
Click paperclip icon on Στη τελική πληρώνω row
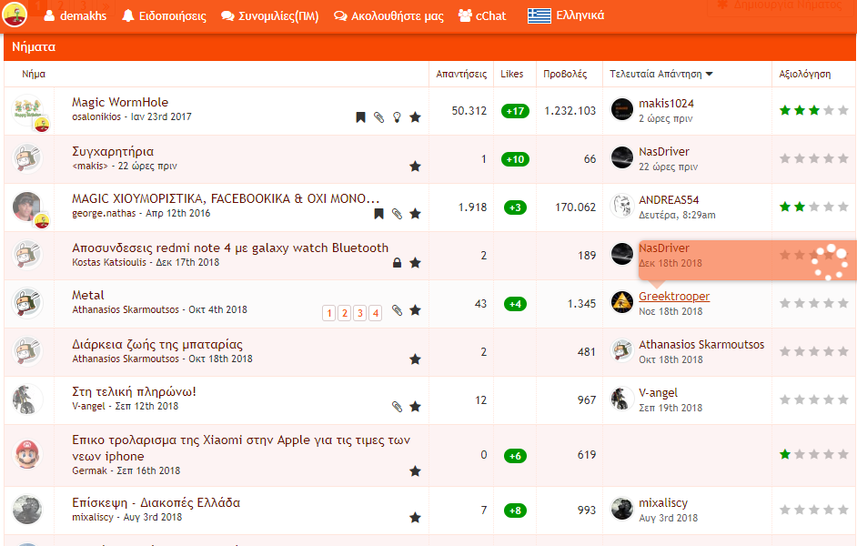point(398,407)
